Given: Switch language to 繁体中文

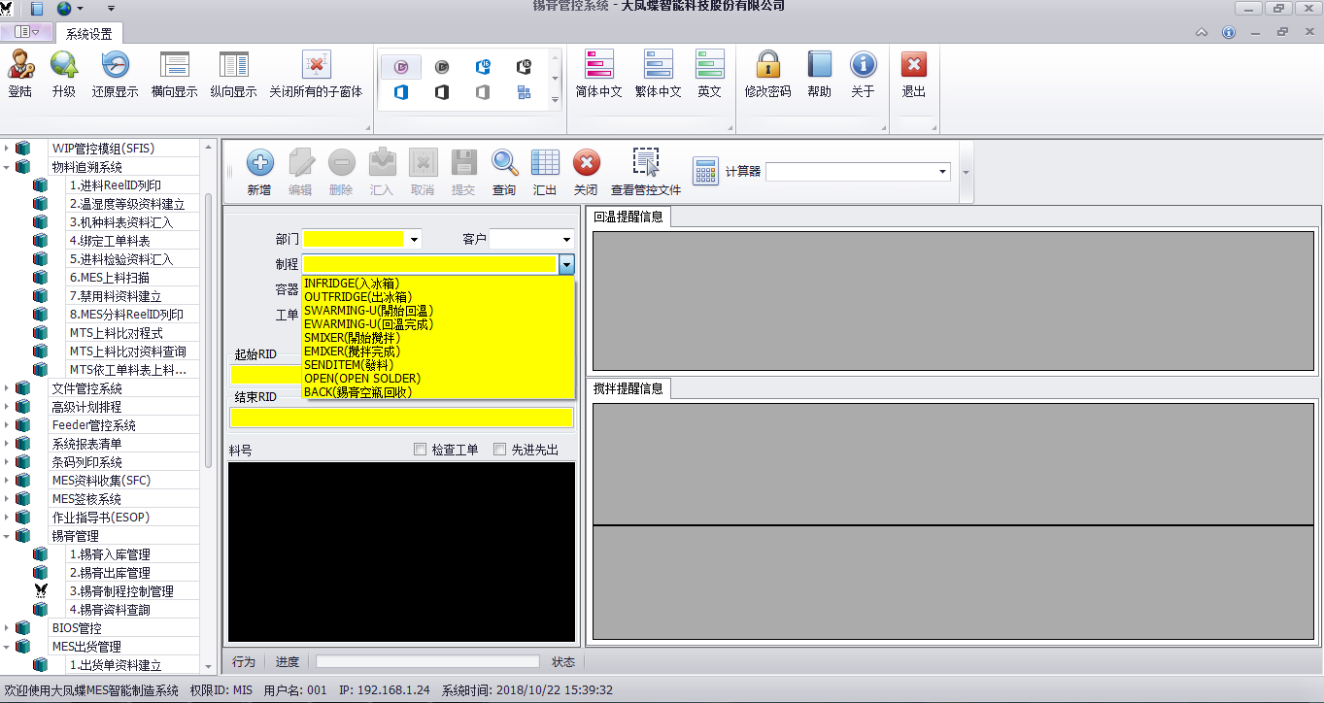Looking at the screenshot, I should 659,65.
